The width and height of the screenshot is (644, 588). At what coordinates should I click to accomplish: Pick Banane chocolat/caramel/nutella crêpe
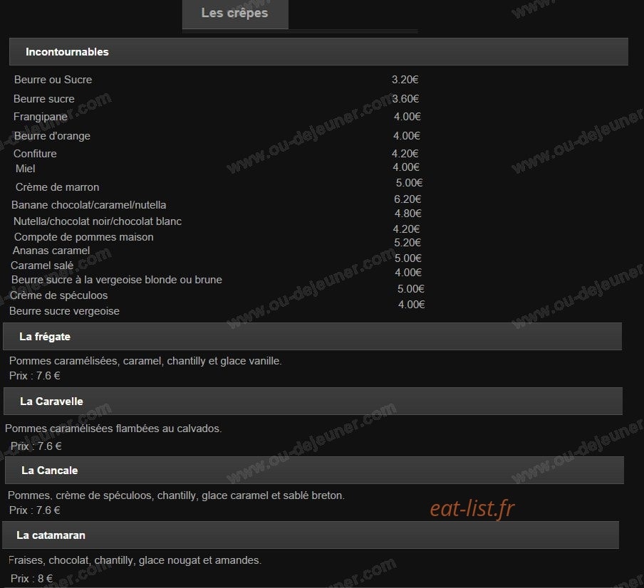click(89, 205)
